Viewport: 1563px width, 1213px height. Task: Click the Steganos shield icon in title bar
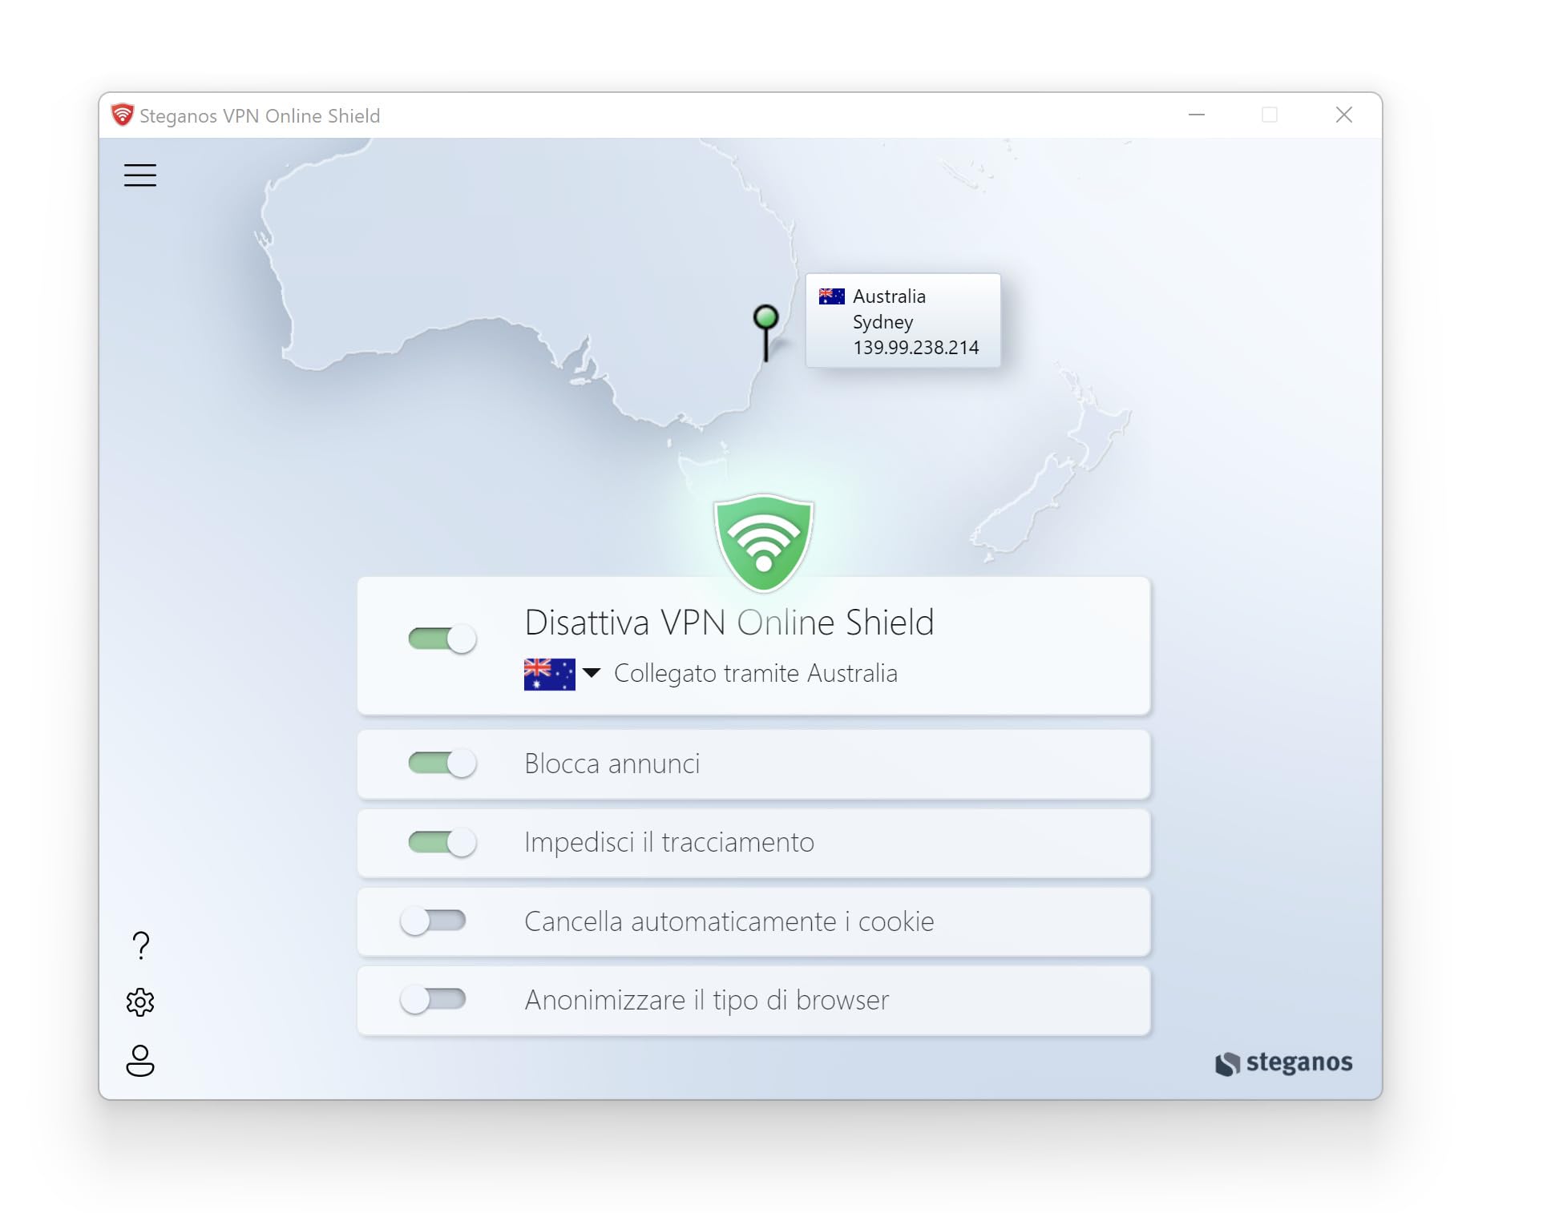(122, 115)
